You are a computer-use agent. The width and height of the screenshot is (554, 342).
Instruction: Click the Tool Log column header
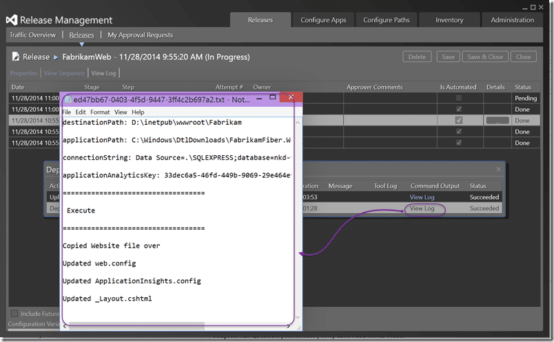coord(385,185)
